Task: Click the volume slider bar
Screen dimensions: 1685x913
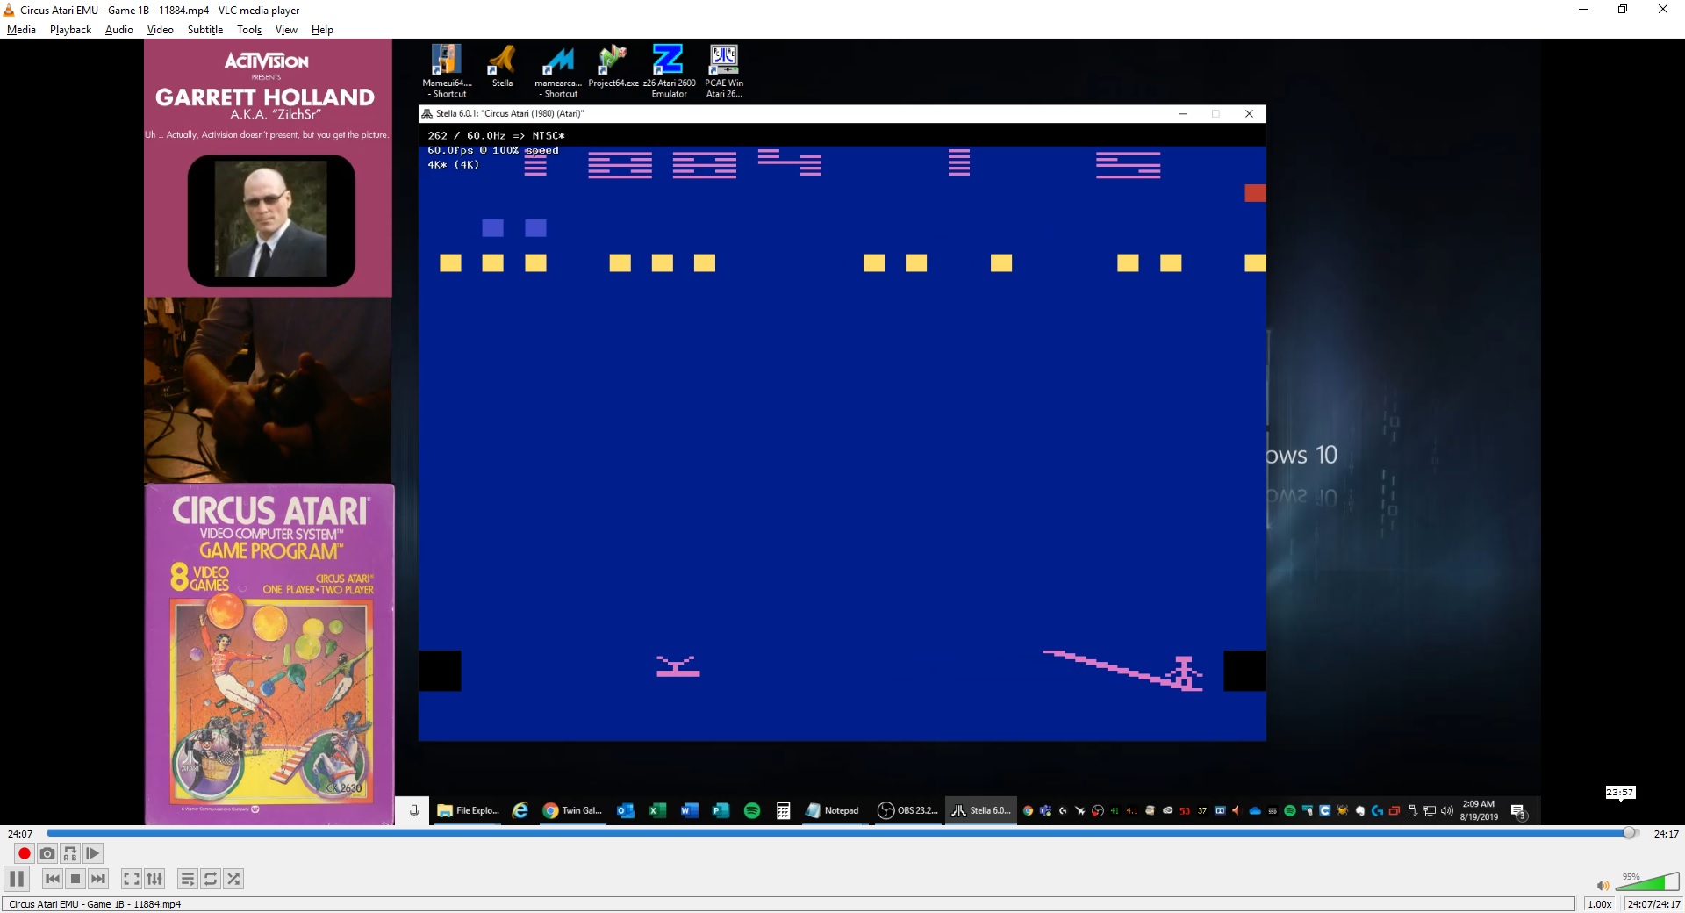Action: click(1646, 883)
